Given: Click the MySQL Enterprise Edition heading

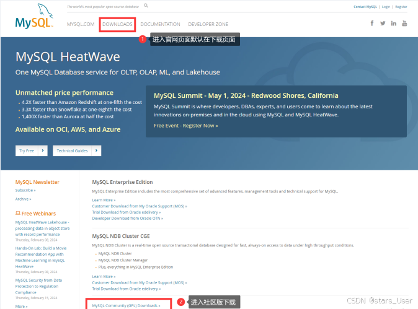Looking at the screenshot, I should pyautogui.click(x=122, y=182).
